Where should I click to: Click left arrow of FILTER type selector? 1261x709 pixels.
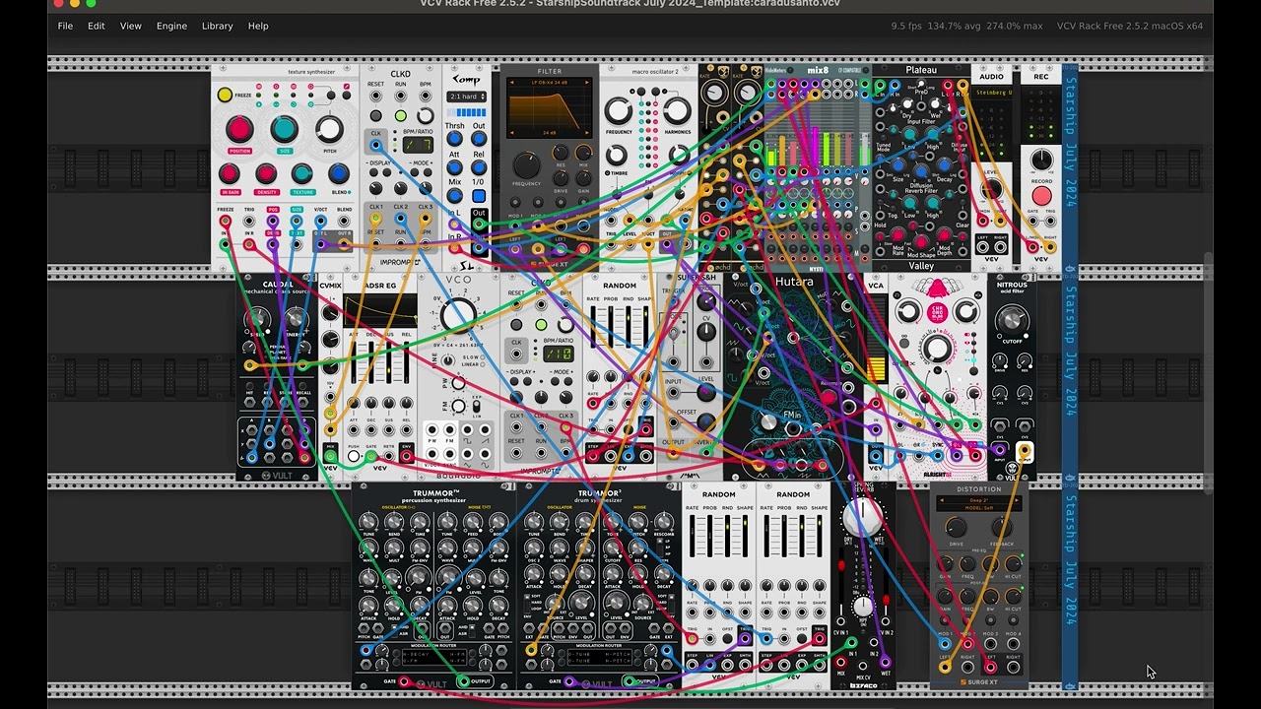[510, 83]
